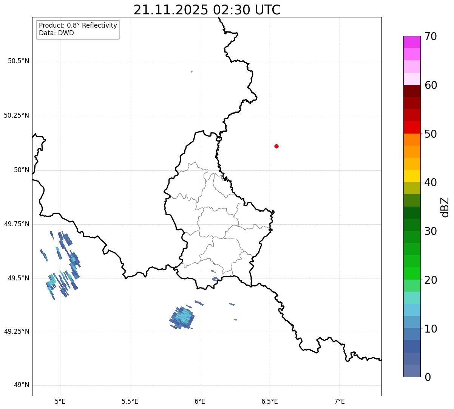Click the colorbar tick label 30

pyautogui.click(x=431, y=231)
